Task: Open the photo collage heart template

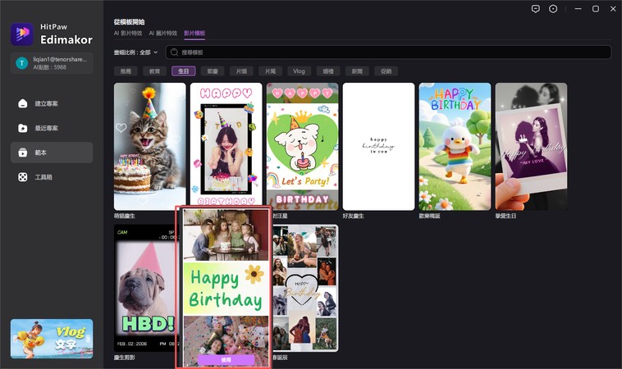Action: click(x=305, y=288)
